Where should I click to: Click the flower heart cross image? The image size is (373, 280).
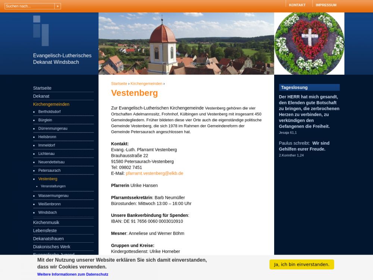(x=309, y=44)
